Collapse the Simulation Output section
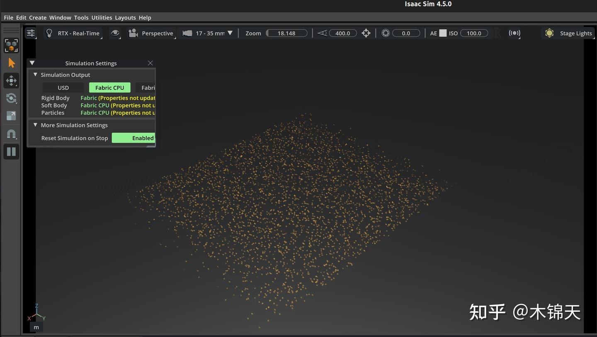 [x=36, y=75]
